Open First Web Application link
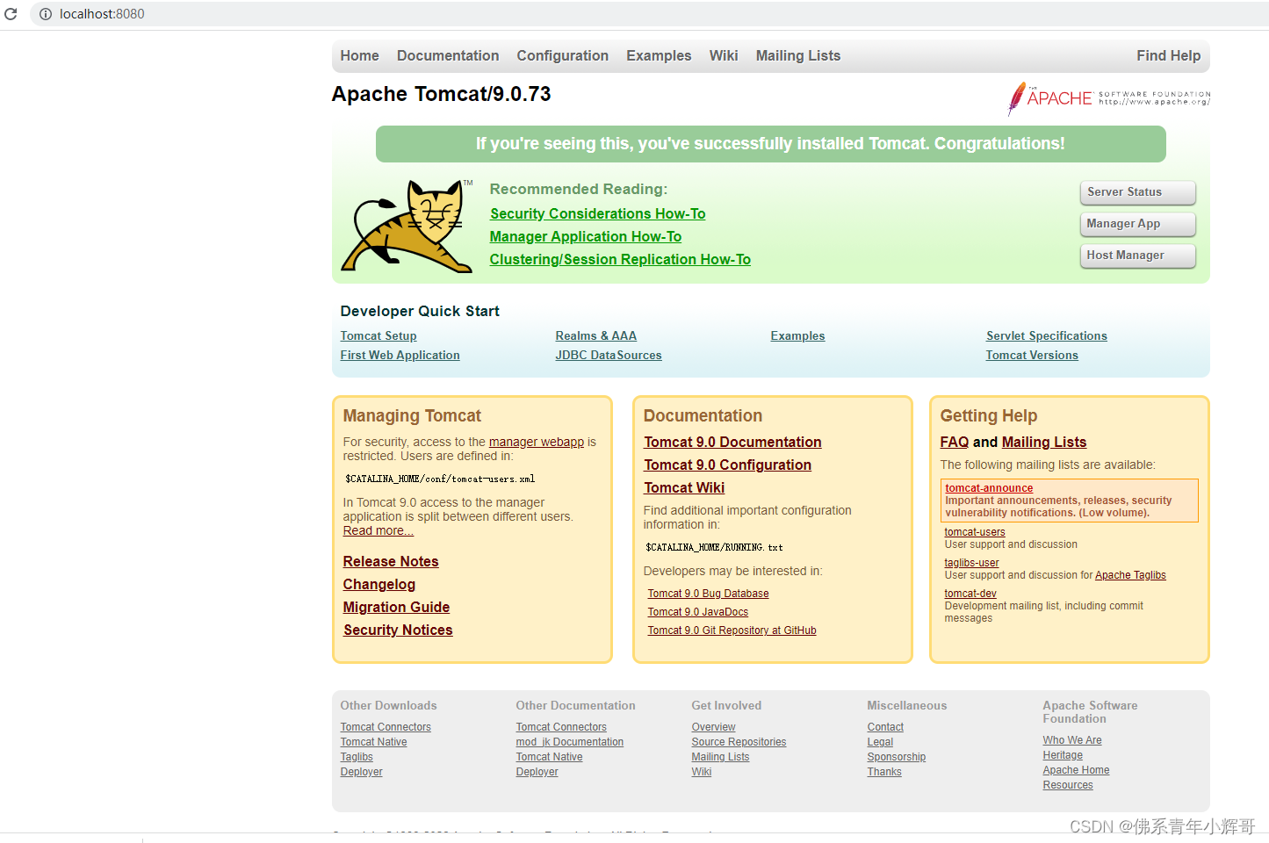 [x=400, y=355]
